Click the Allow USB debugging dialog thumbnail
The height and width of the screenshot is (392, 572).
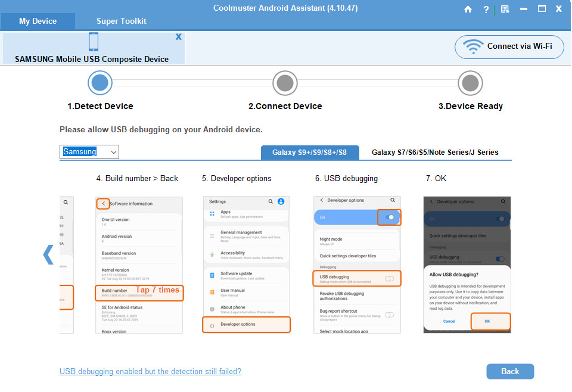point(467,265)
